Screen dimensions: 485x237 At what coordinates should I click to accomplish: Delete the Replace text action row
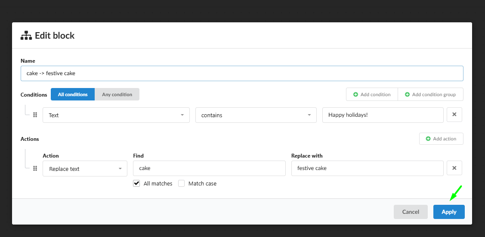[454, 168]
